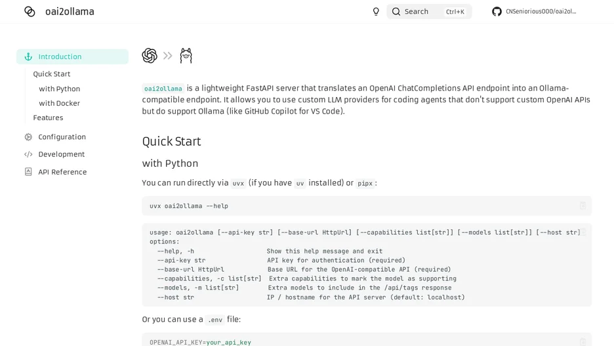Click the inline .env code tag
The width and height of the screenshot is (614, 346).
click(215, 320)
